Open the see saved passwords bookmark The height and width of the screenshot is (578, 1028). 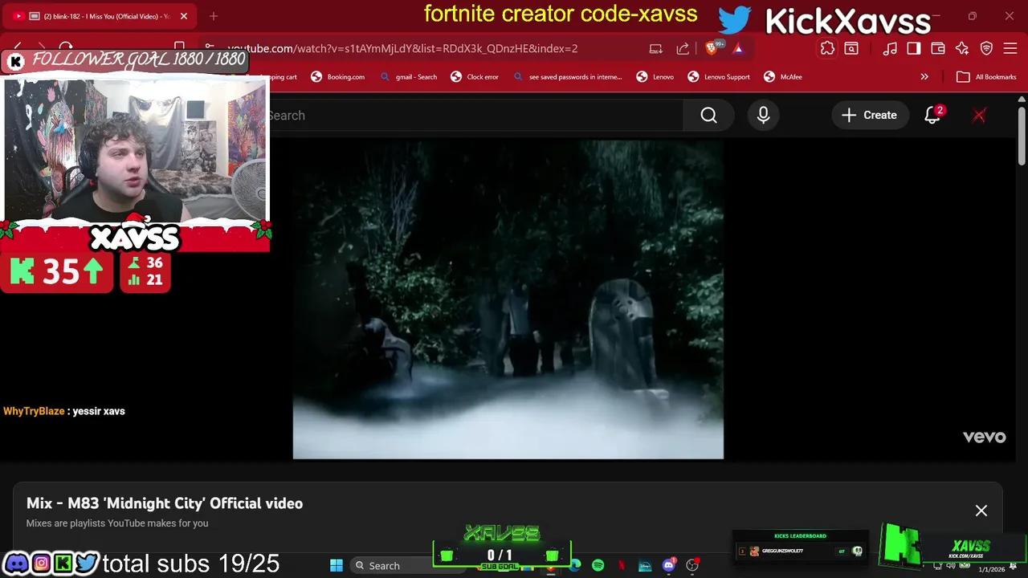[x=567, y=77]
